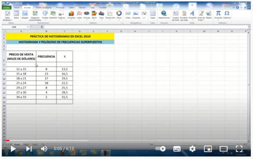Toggle the YouTube autoplay switch
Image resolution: width=253 pixels, height=159 pixels.
point(161,148)
